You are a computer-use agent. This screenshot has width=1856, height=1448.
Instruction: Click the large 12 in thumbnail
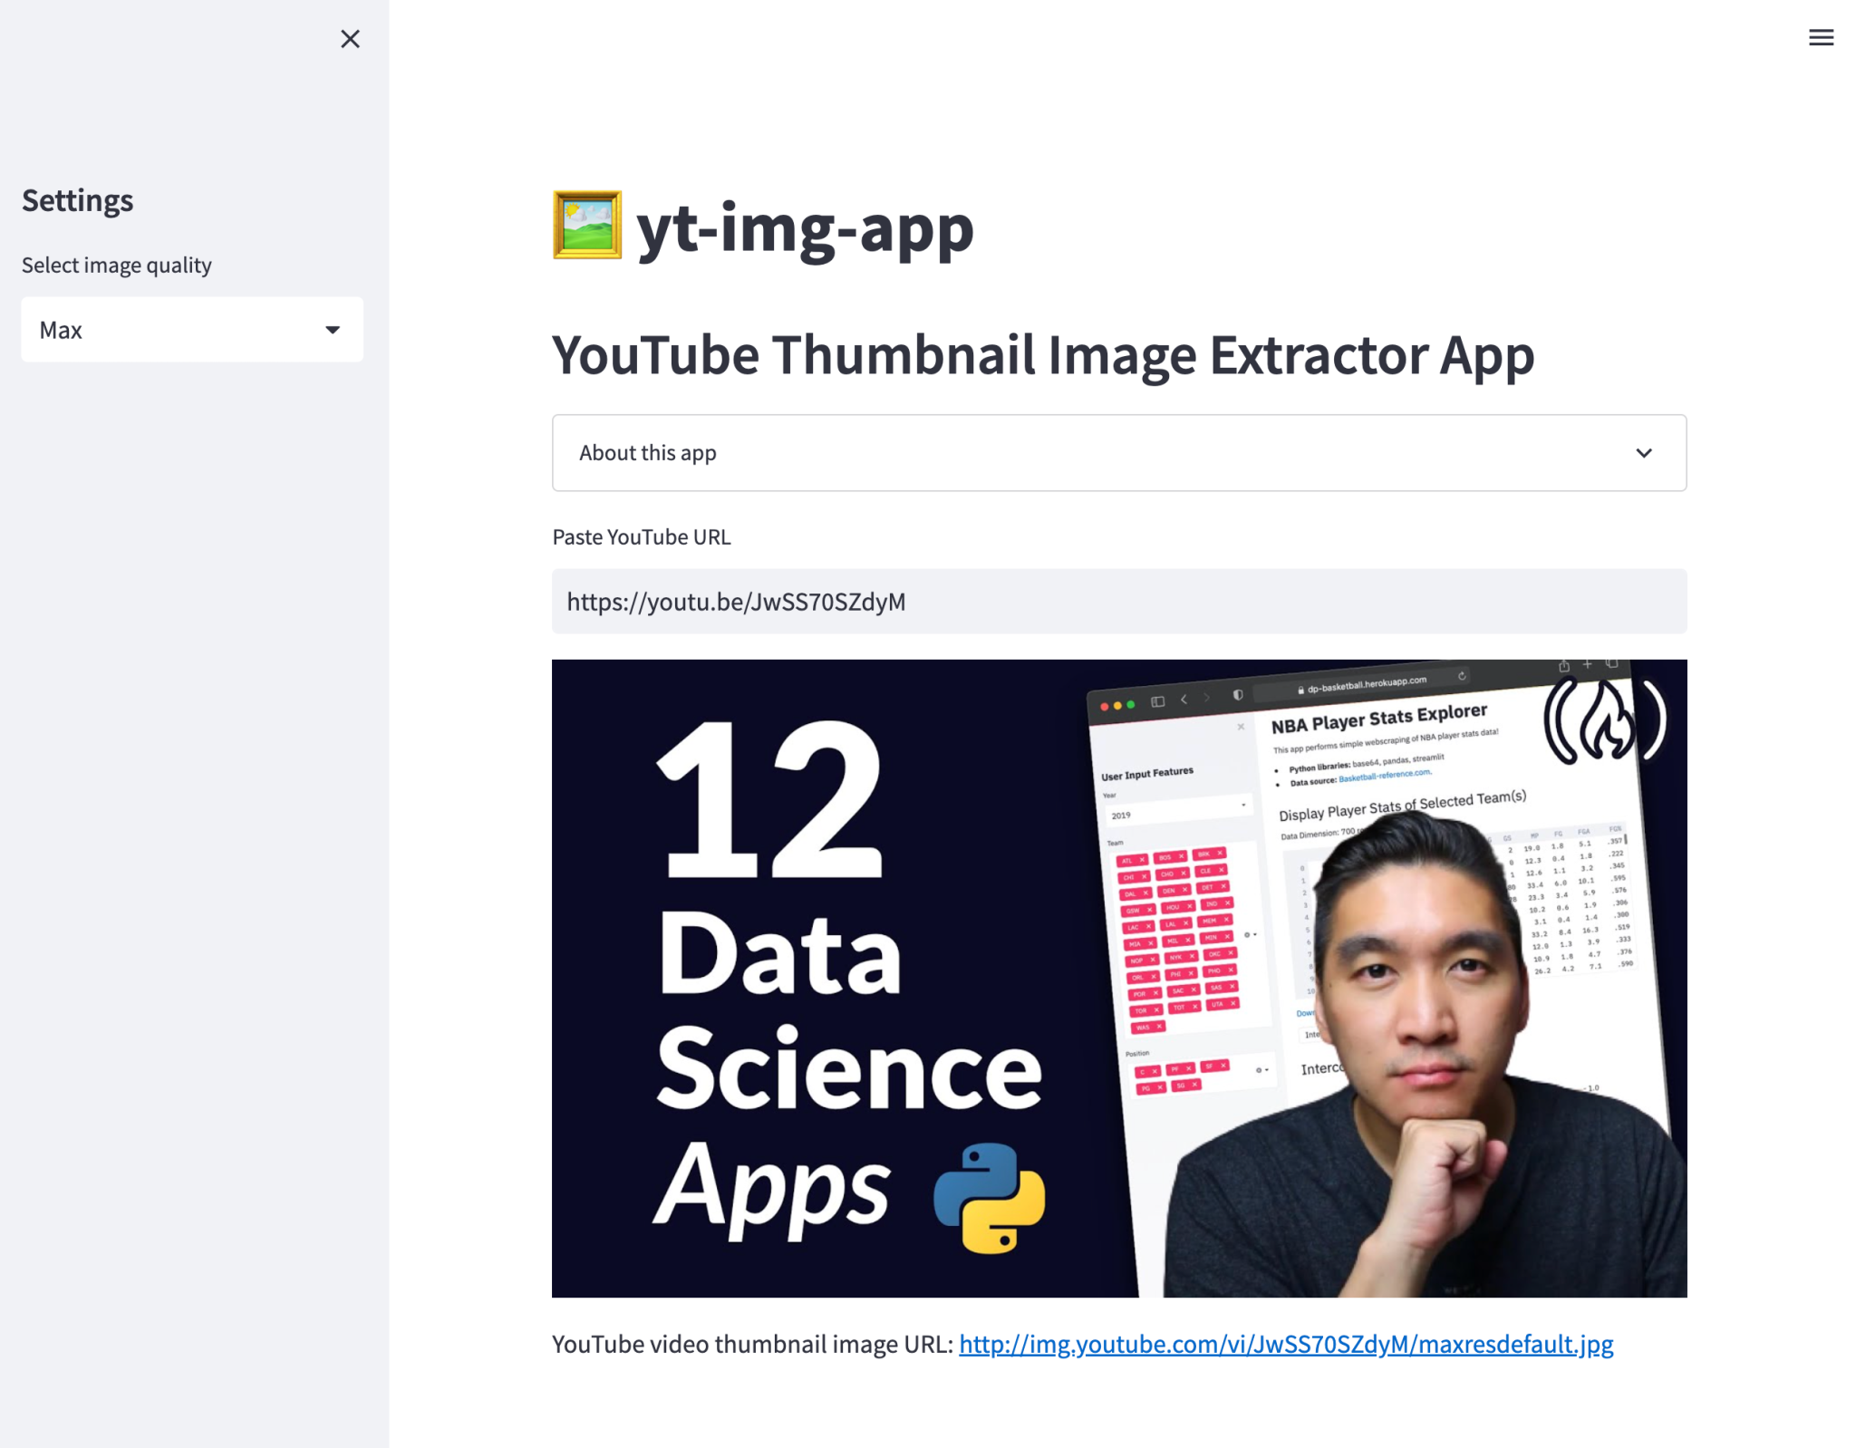(770, 801)
